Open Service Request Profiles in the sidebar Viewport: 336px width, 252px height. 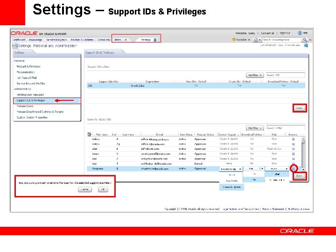(31, 84)
